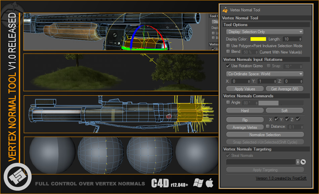This screenshot has width=319, height=194.
Task: Open the Co-Ordinate Space: World dropdown
Action: 265,74
